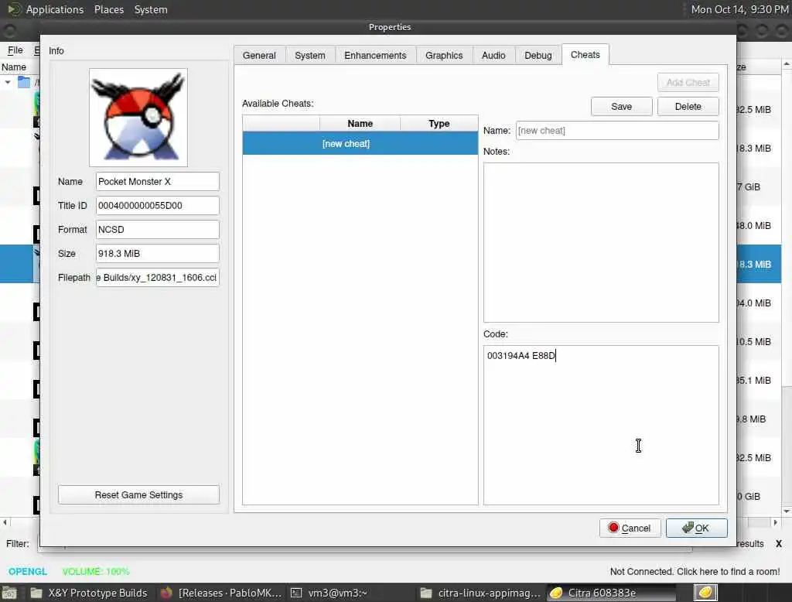The image size is (792, 602).
Task: Click the Cheats tab
Action: 585,55
